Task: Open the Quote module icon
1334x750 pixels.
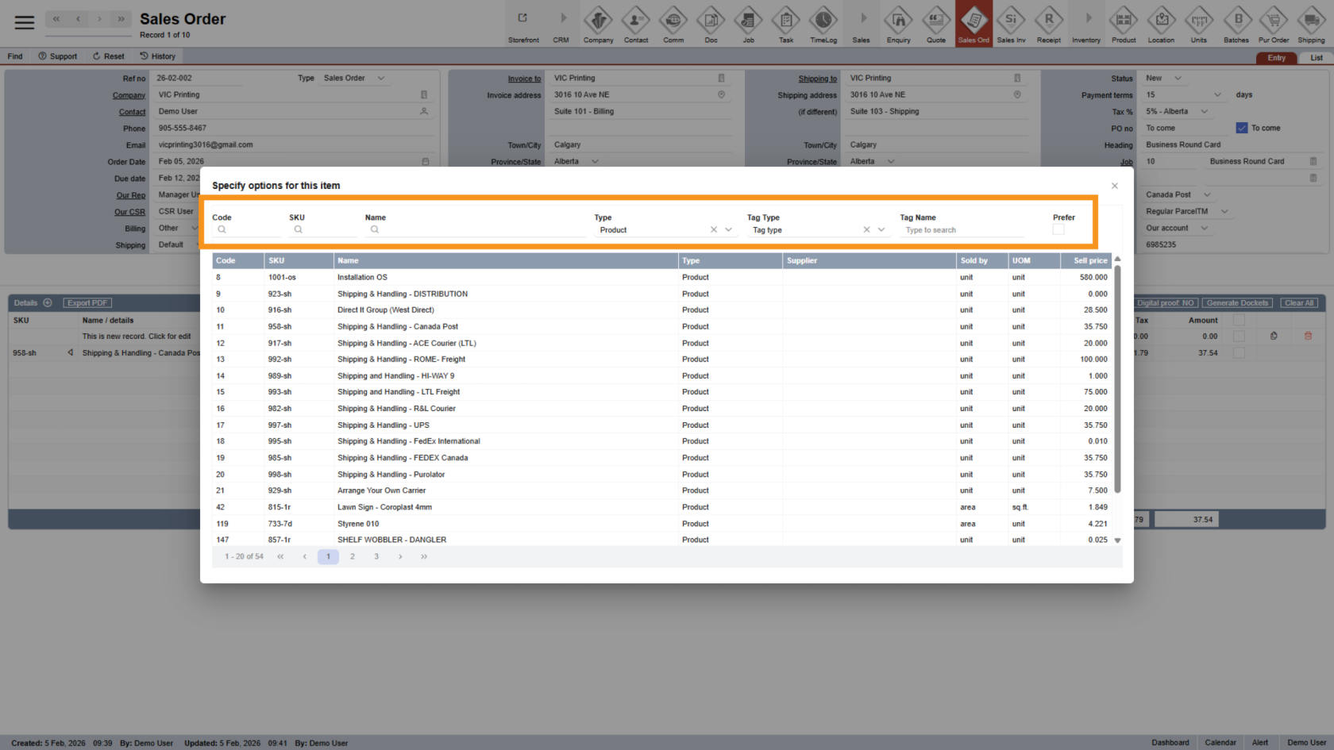Action: tap(936, 21)
